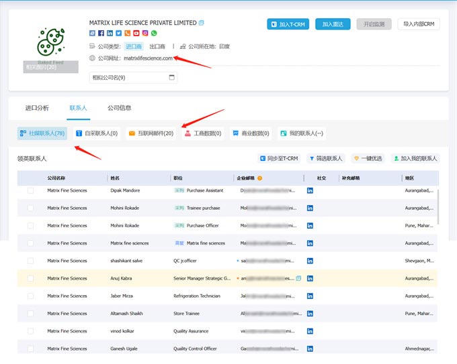Open the first blue social icon before Facebook
The height and width of the screenshot is (364, 457).
coord(92,33)
